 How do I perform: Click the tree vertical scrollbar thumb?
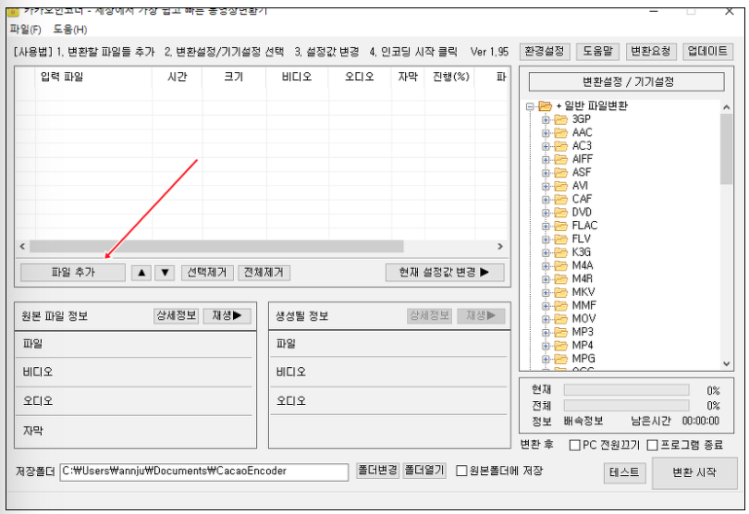point(726,149)
